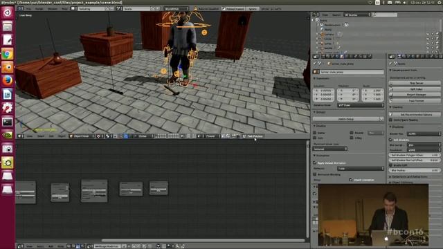The height and width of the screenshot is (249, 443).
Task: Collapse the Transform panel
Action: pos(322,78)
